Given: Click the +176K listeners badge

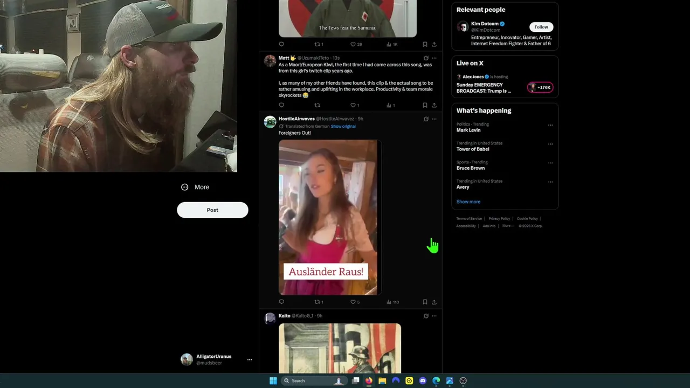Looking at the screenshot, I should pyautogui.click(x=540, y=87).
